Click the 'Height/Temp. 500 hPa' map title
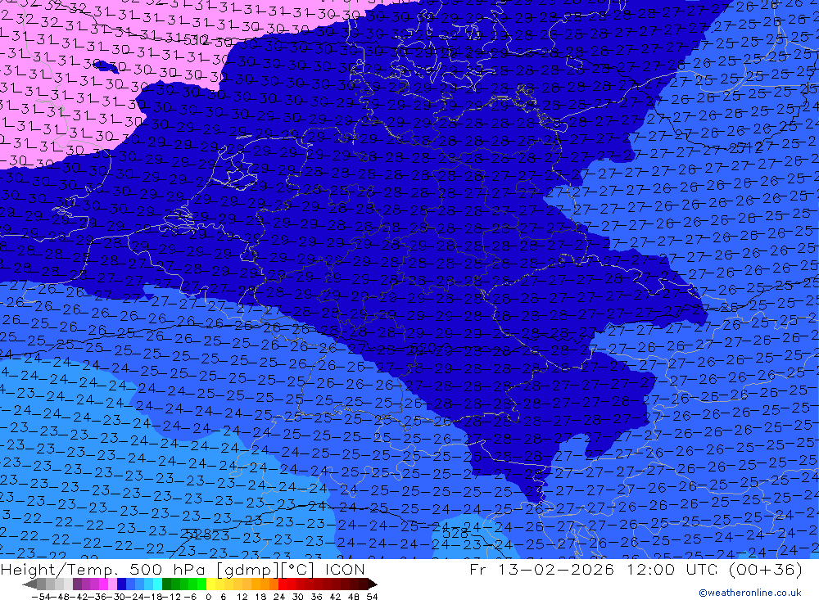 click(105, 569)
